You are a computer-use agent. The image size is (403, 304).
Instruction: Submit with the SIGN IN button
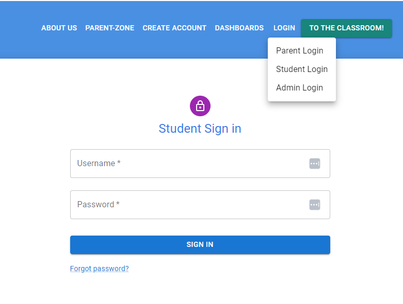tap(200, 245)
